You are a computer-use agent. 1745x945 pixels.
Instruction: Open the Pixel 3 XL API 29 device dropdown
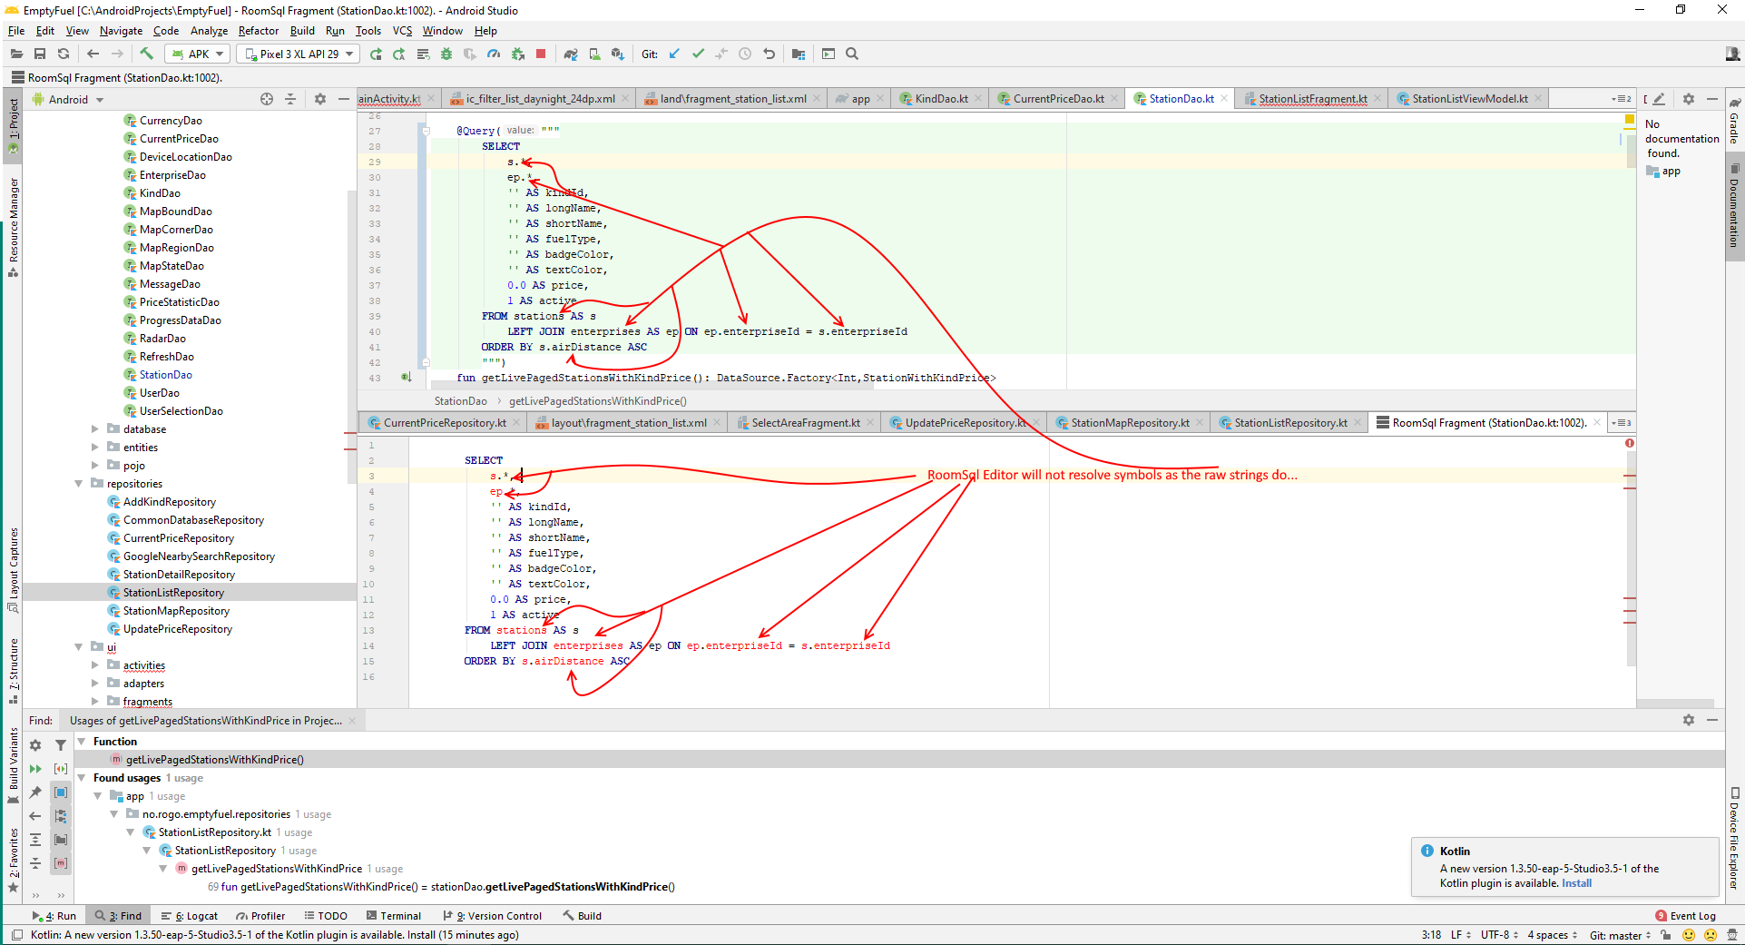pos(299,54)
